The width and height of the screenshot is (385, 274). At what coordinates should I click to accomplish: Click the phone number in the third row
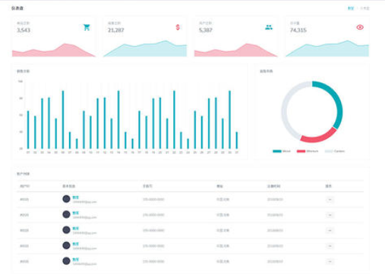(x=153, y=230)
